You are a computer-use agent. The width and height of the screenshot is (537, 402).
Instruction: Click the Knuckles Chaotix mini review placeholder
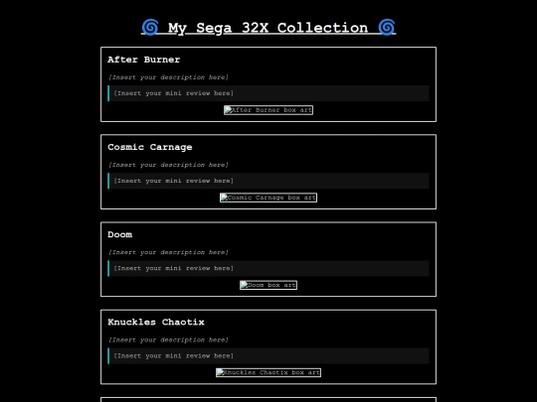(x=268, y=356)
